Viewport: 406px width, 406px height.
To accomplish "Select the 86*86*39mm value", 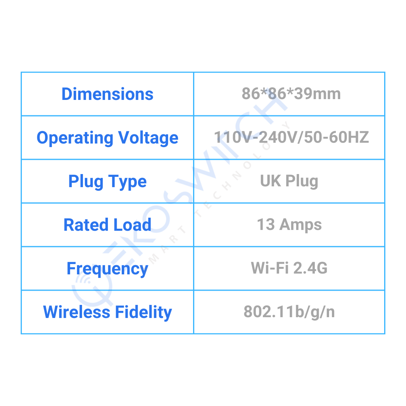I will click(x=291, y=94).
